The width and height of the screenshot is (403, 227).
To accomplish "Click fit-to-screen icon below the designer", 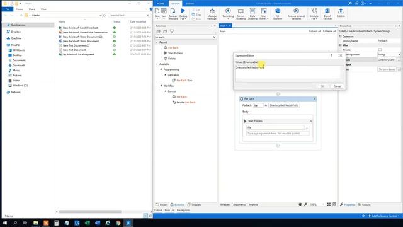I will (329, 204).
